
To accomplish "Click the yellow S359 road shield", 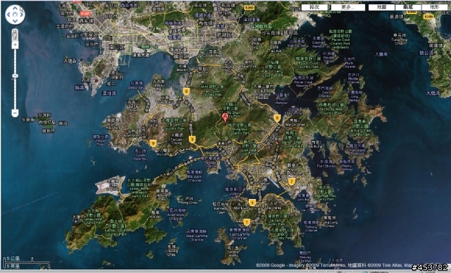I will point(428,17).
